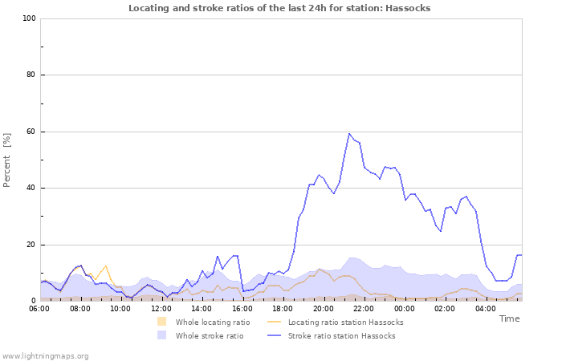Click the 'Percent [%]' y-axis label
562x361 pixels.
[x=6, y=160]
